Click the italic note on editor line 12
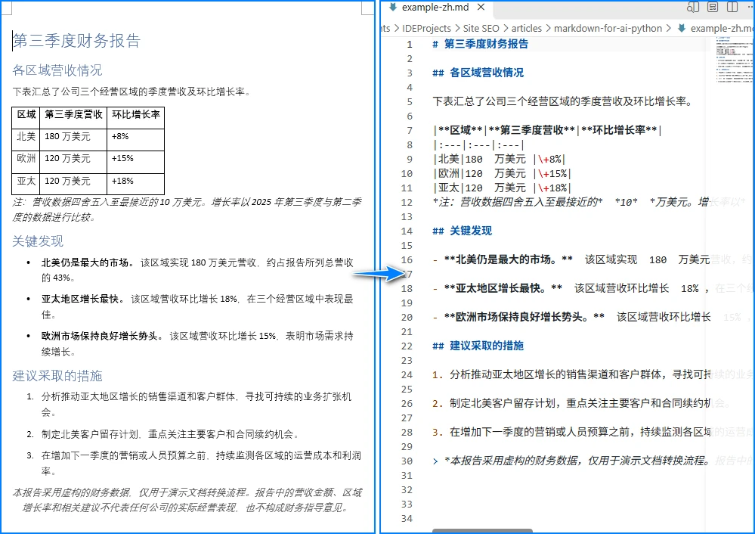 pyautogui.click(x=589, y=202)
